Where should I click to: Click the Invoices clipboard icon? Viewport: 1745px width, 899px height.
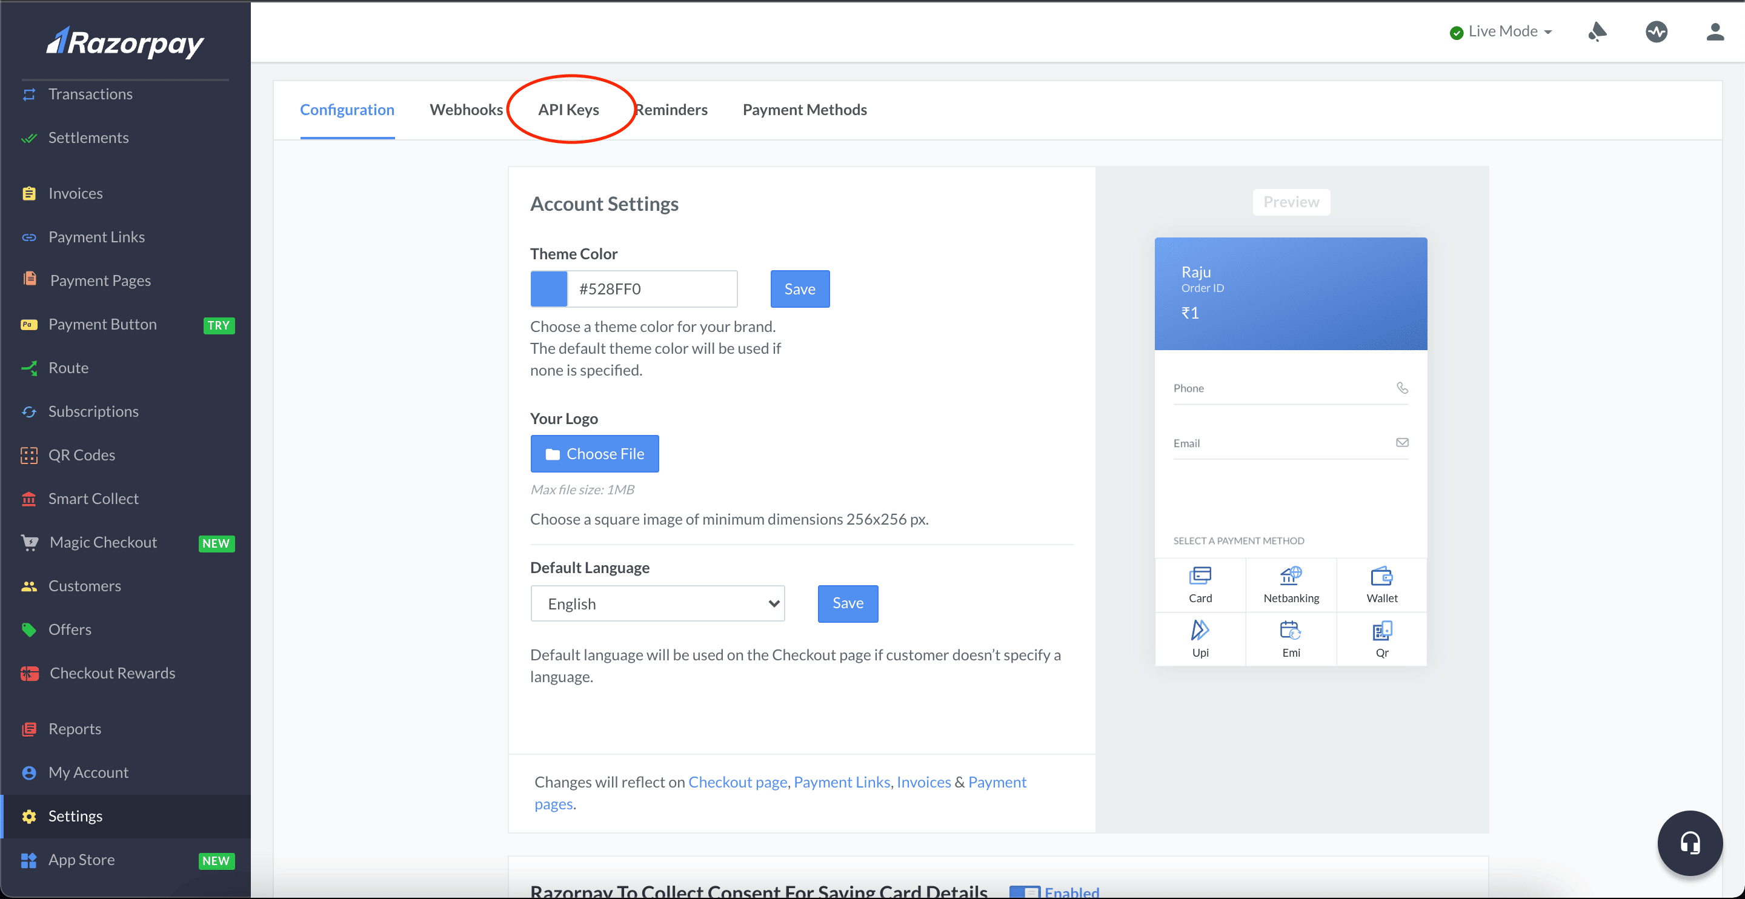click(28, 194)
